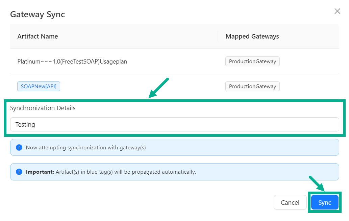Close the Gateway Sync dialog
The width and height of the screenshot is (349, 221).
pos(337,11)
